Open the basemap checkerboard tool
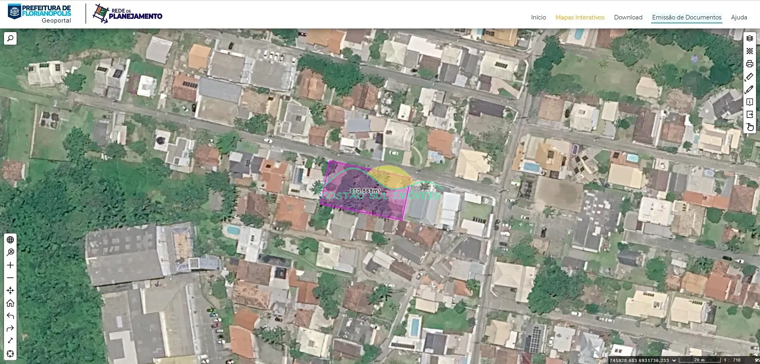 click(749, 51)
